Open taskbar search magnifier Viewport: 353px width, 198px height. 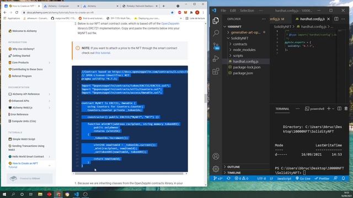point(13,194)
